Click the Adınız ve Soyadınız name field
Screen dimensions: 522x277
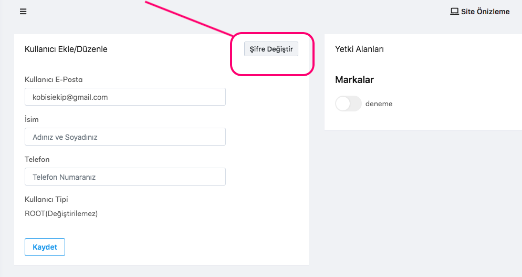[x=125, y=137]
